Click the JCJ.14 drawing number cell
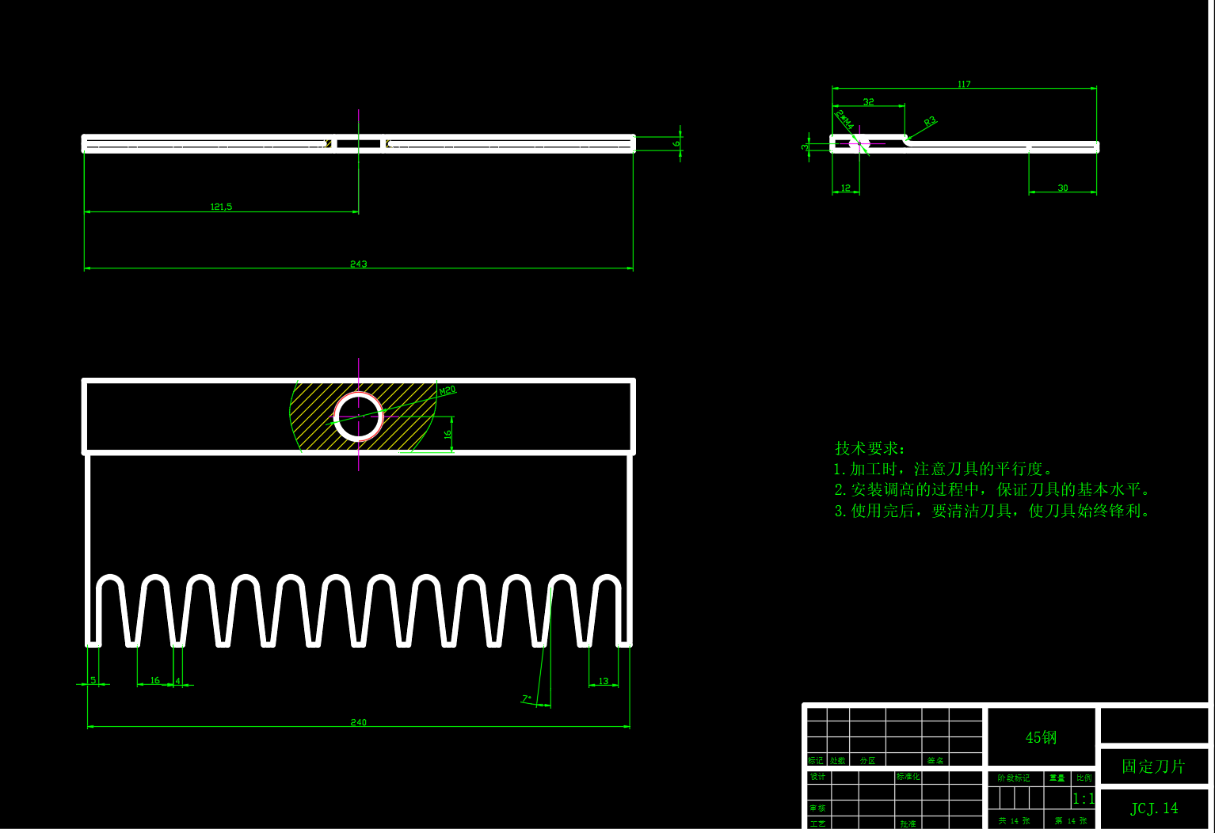The height and width of the screenshot is (833, 1215). point(1153,808)
